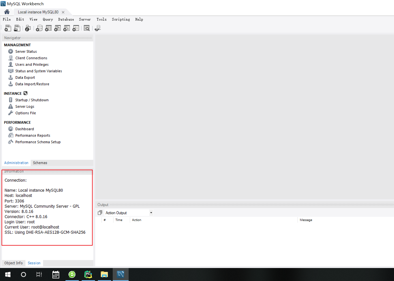Open Users and Privileges

pos(32,65)
